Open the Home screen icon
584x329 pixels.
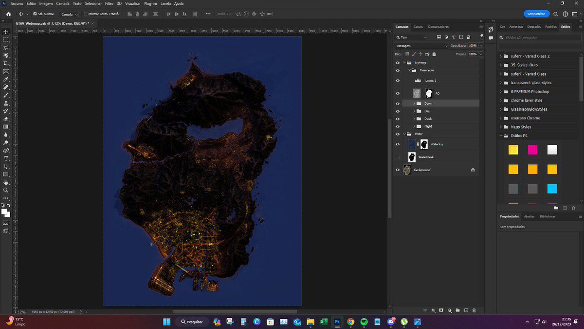8,14
